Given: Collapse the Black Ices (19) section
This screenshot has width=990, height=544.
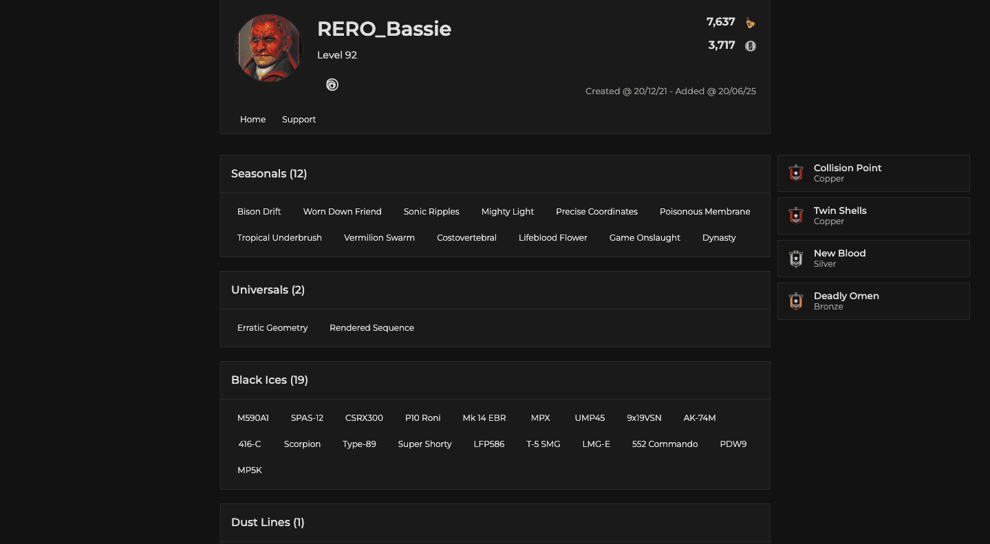Looking at the screenshot, I should point(269,380).
